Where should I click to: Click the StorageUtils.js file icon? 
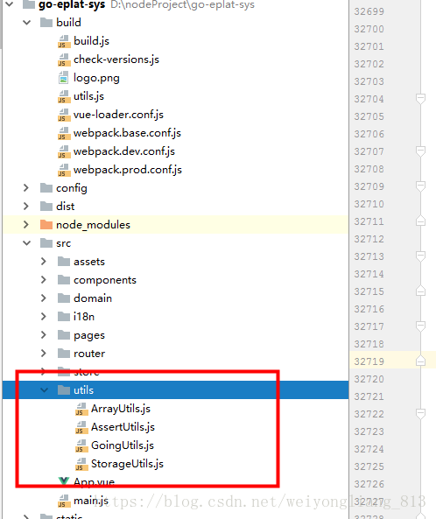pyautogui.click(x=81, y=465)
